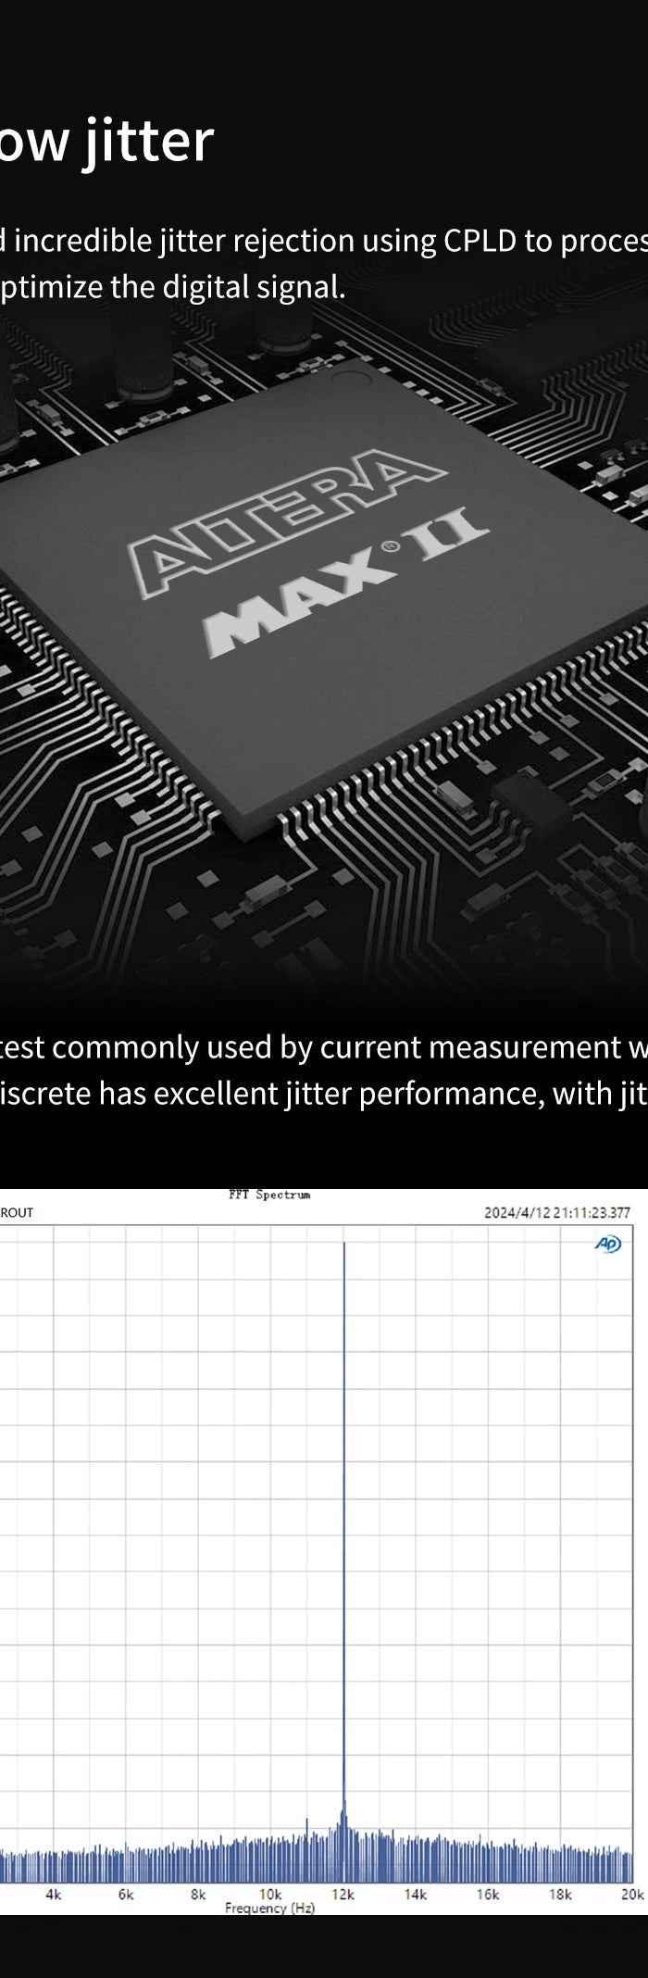Click the 6k axis tick label
648x1978 pixels.
pos(126,1894)
